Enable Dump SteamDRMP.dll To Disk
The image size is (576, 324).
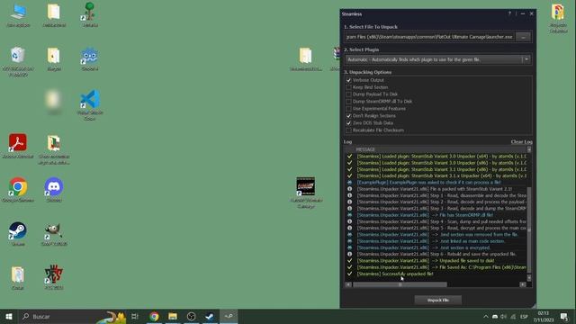pyautogui.click(x=348, y=102)
